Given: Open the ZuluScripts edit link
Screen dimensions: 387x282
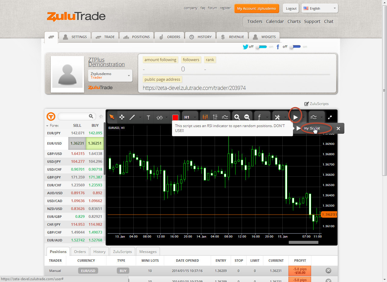Looking at the screenshot, I should tap(316, 103).
